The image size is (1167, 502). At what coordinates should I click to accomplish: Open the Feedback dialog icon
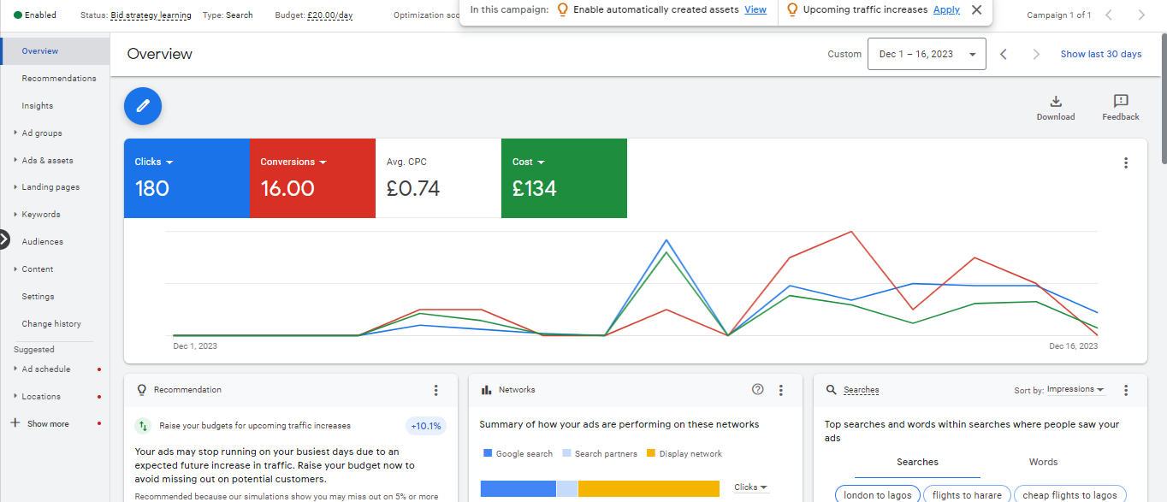coord(1120,102)
